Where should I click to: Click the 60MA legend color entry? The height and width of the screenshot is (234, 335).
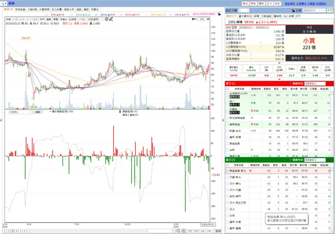130,15
